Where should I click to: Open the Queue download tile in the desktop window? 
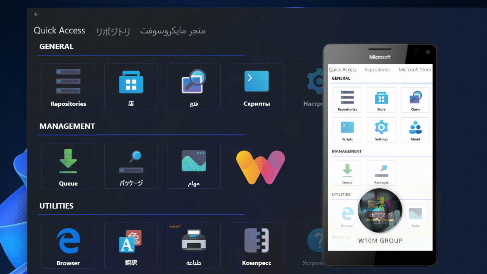pyautogui.click(x=68, y=166)
